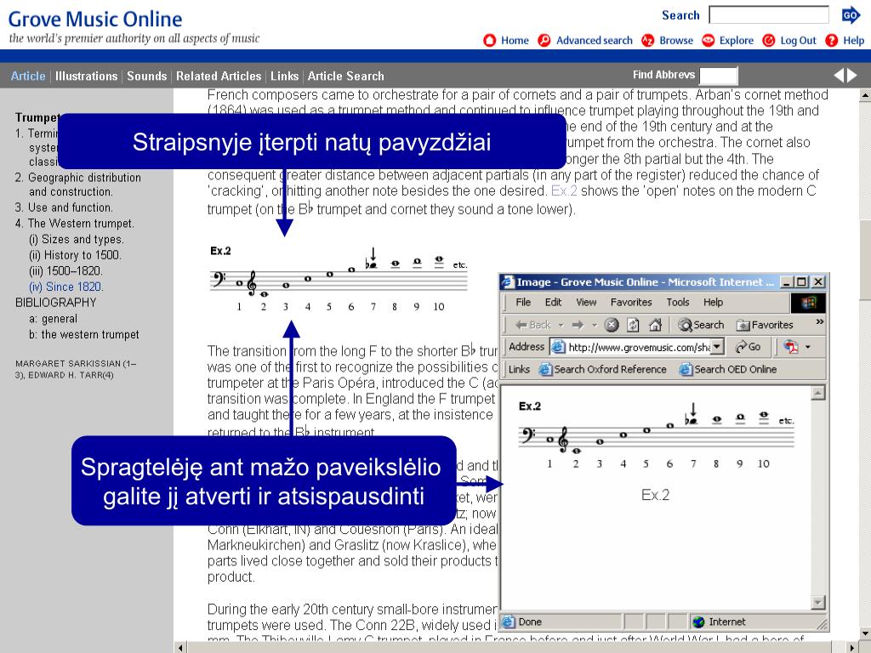871x653 pixels.
Task: Open the Related Articles tab
Action: (219, 76)
